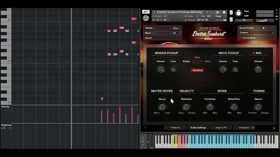Select next Sound Preset arrow
The height and width of the screenshot is (157, 280).
(273, 28)
